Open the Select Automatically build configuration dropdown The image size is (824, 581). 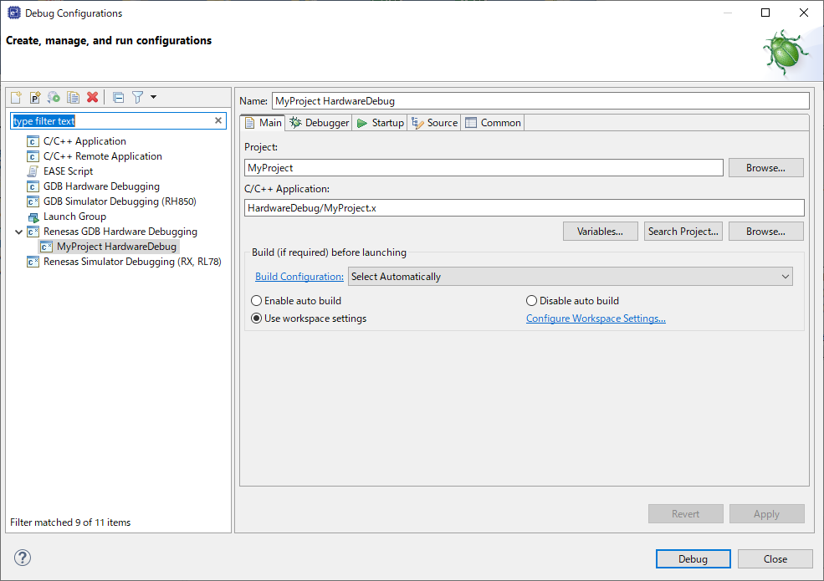[x=571, y=277]
